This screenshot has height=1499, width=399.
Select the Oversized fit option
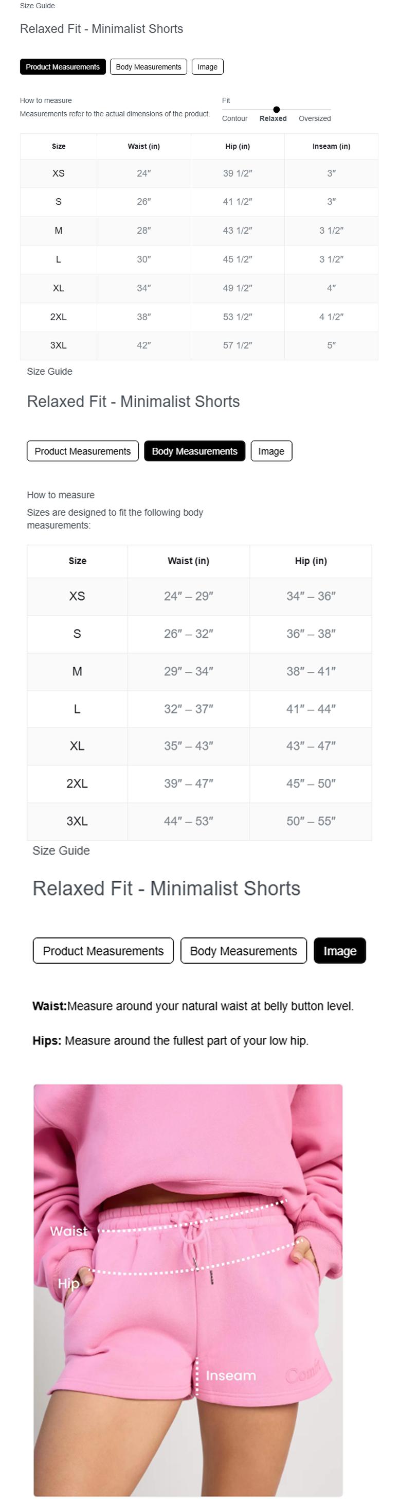(314, 118)
